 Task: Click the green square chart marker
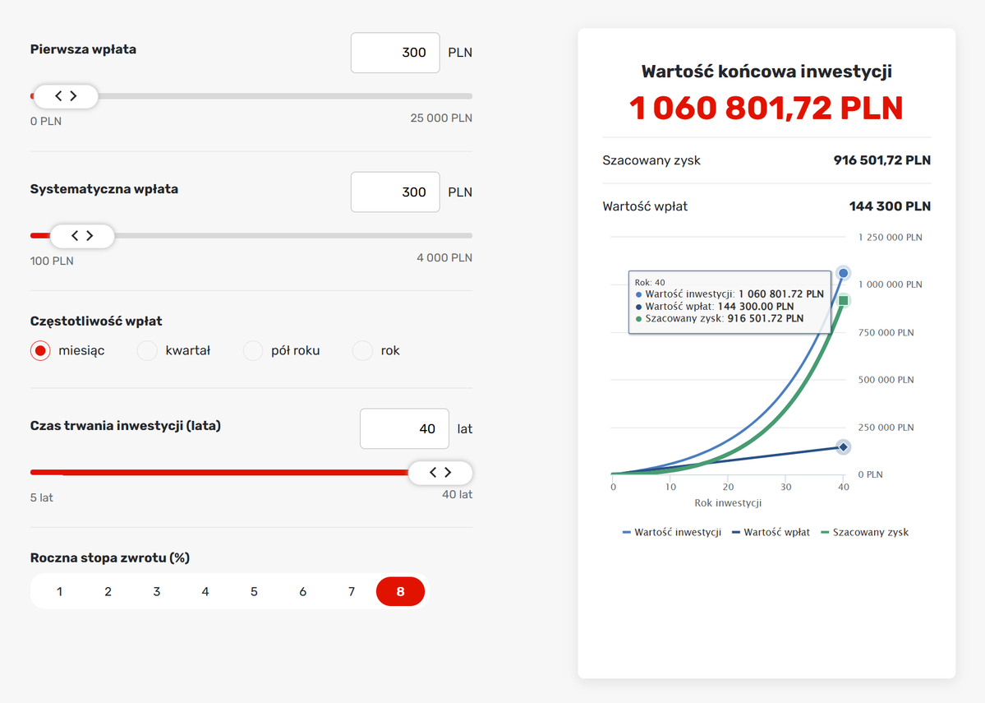coord(844,301)
